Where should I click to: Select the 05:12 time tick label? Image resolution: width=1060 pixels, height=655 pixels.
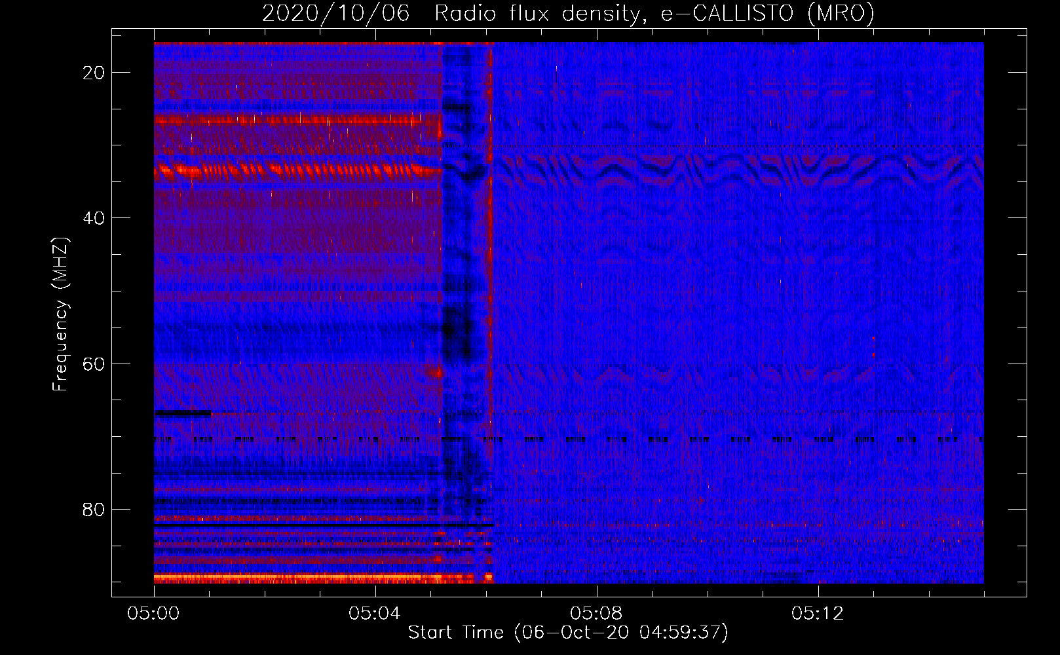click(x=818, y=614)
